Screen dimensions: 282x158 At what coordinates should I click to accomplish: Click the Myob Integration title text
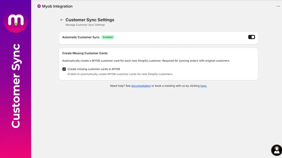[x=57, y=6]
